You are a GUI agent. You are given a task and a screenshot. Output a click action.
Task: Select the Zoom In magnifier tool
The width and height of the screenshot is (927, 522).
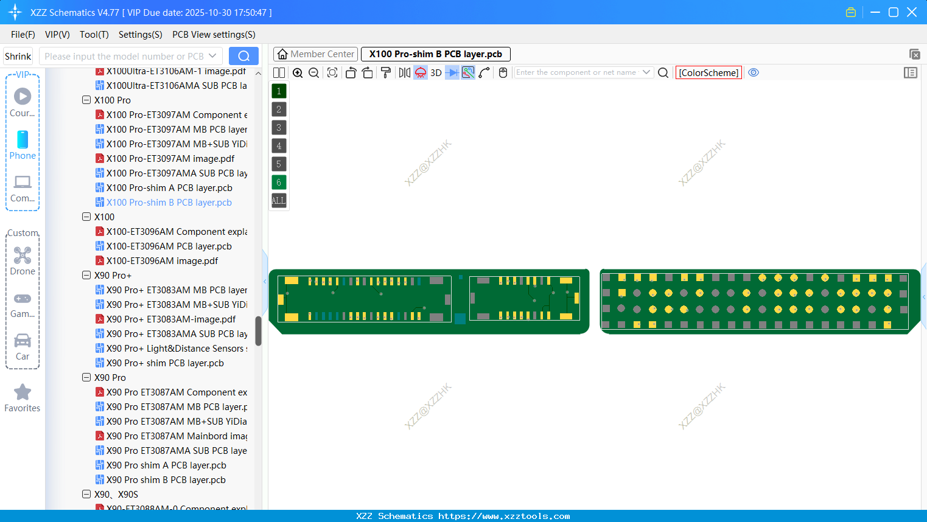pyautogui.click(x=298, y=72)
